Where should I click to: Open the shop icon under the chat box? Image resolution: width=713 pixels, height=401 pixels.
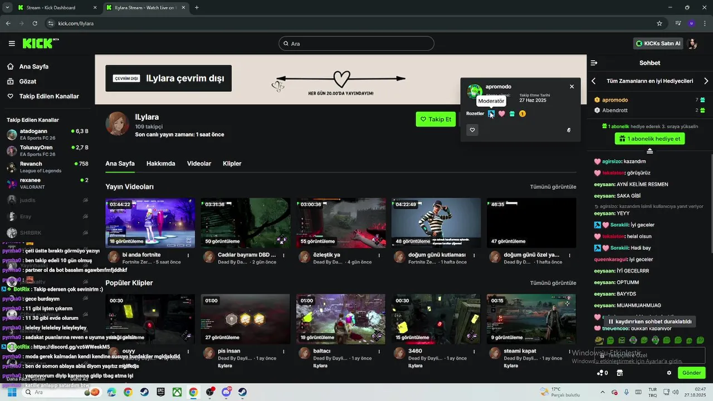click(x=619, y=373)
